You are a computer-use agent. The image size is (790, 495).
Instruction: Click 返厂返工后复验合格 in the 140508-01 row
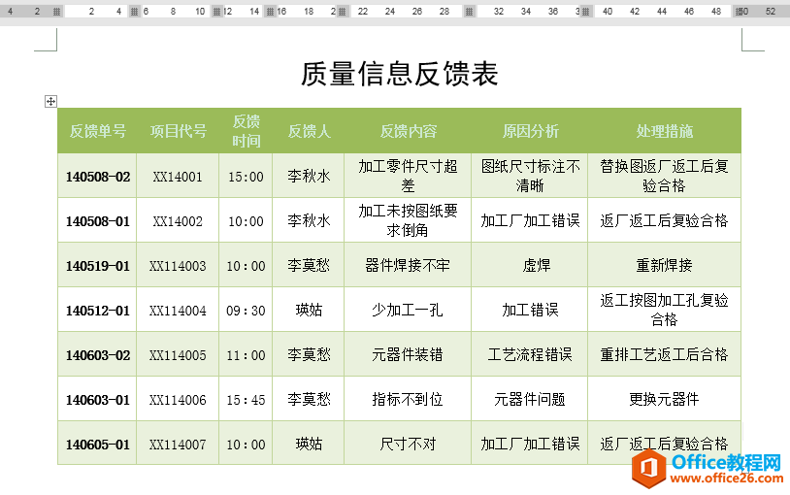click(664, 220)
